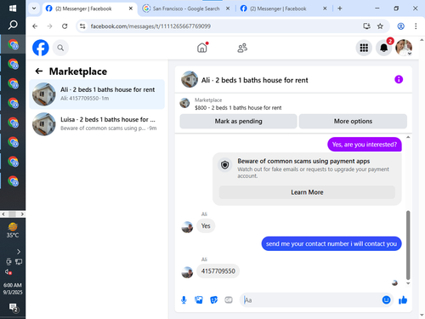Open a new browser tab
This screenshot has width=425, height=319.
[340, 9]
